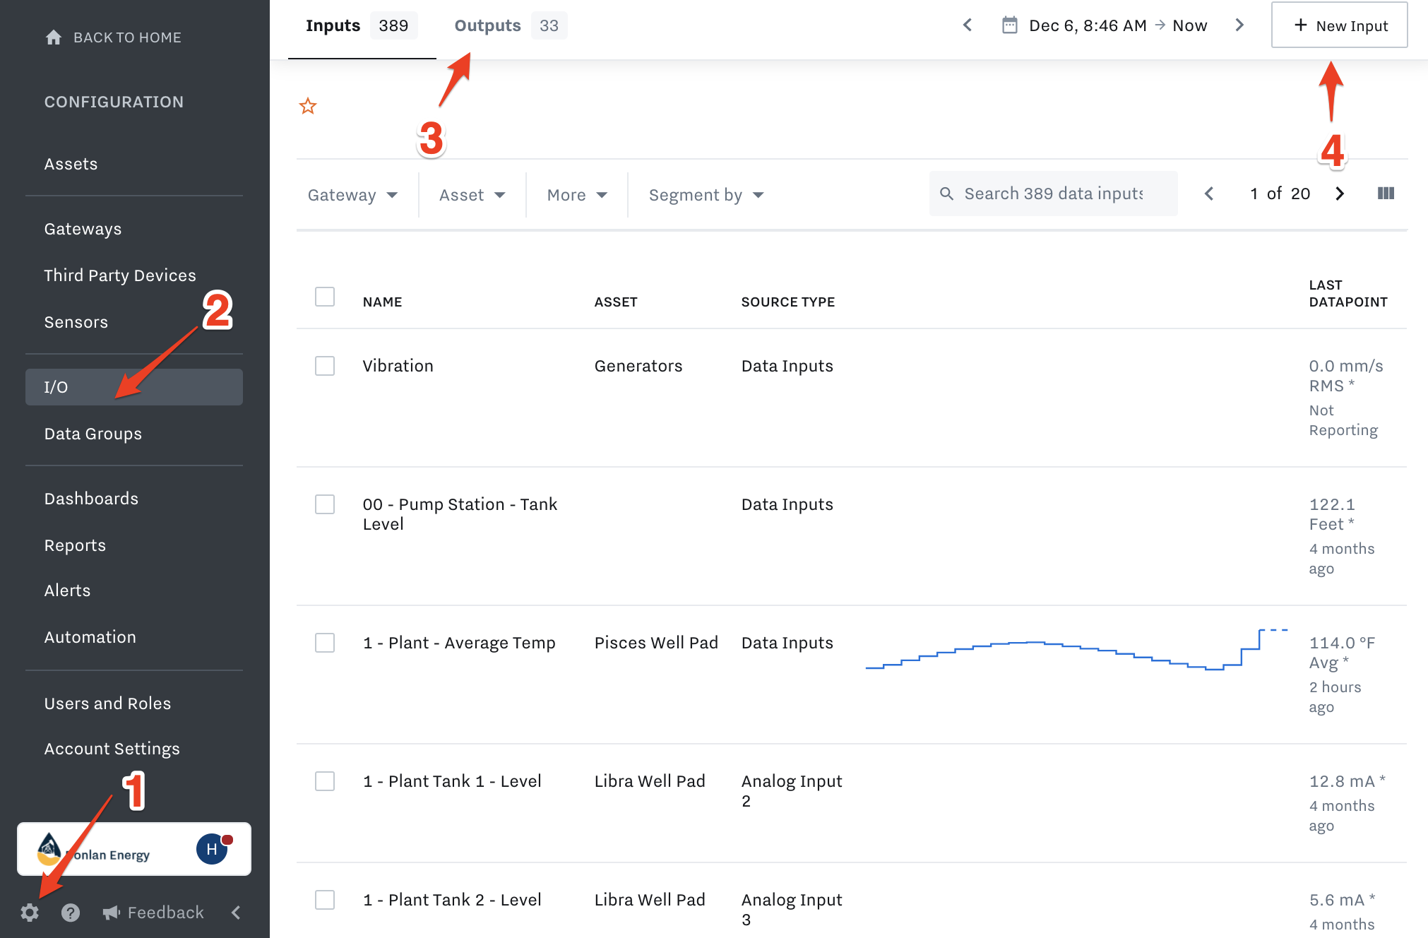The height and width of the screenshot is (938, 1428).
Task: Switch to the Inputs tab
Action: tap(362, 26)
